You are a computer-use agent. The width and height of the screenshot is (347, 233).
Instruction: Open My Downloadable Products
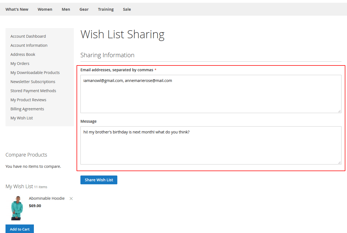(35, 72)
